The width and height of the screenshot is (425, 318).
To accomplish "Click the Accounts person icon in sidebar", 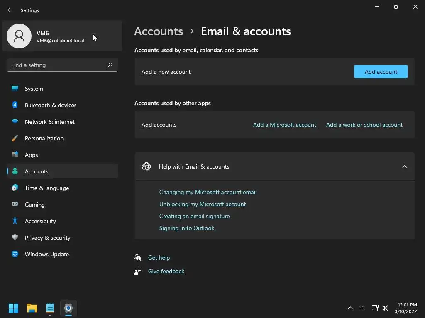I will point(15,171).
